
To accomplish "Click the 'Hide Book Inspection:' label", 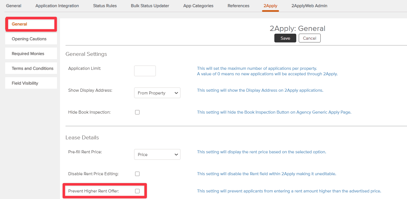I will click(x=89, y=112).
